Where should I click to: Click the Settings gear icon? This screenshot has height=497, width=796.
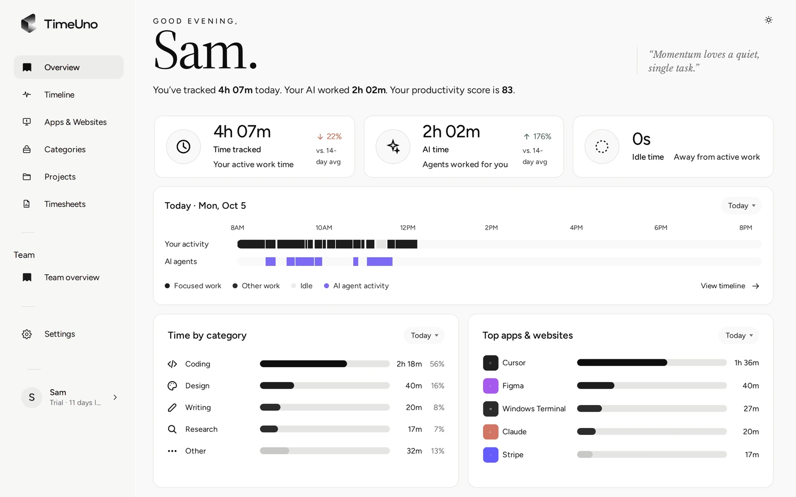(27, 334)
